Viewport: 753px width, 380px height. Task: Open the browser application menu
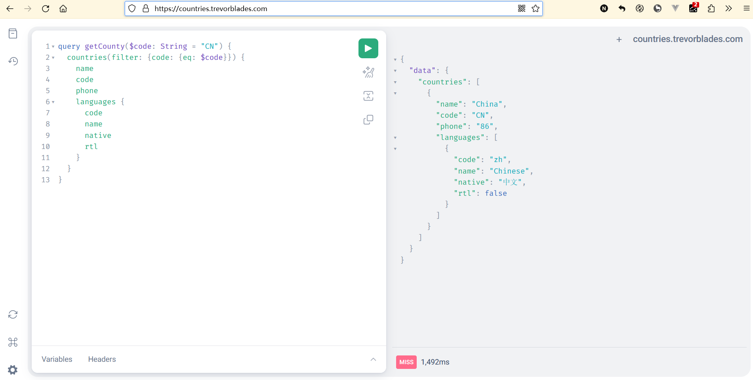tap(746, 8)
